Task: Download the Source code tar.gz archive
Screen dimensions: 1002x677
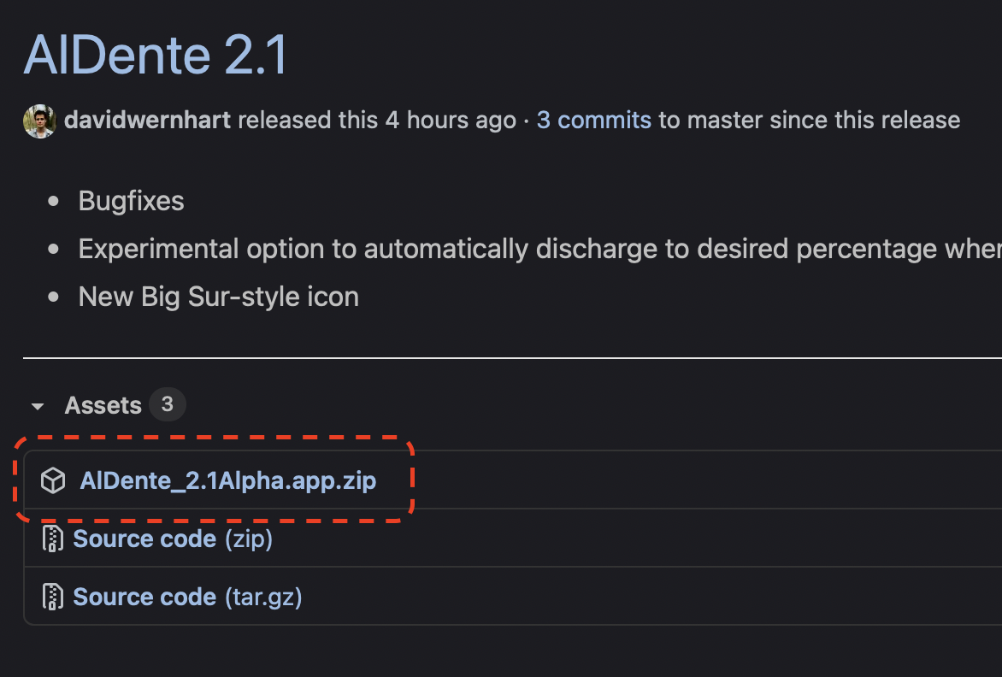Action: [x=145, y=597]
